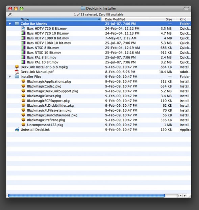
Task: Zoom the window with the green button
Action: click(x=22, y=8)
